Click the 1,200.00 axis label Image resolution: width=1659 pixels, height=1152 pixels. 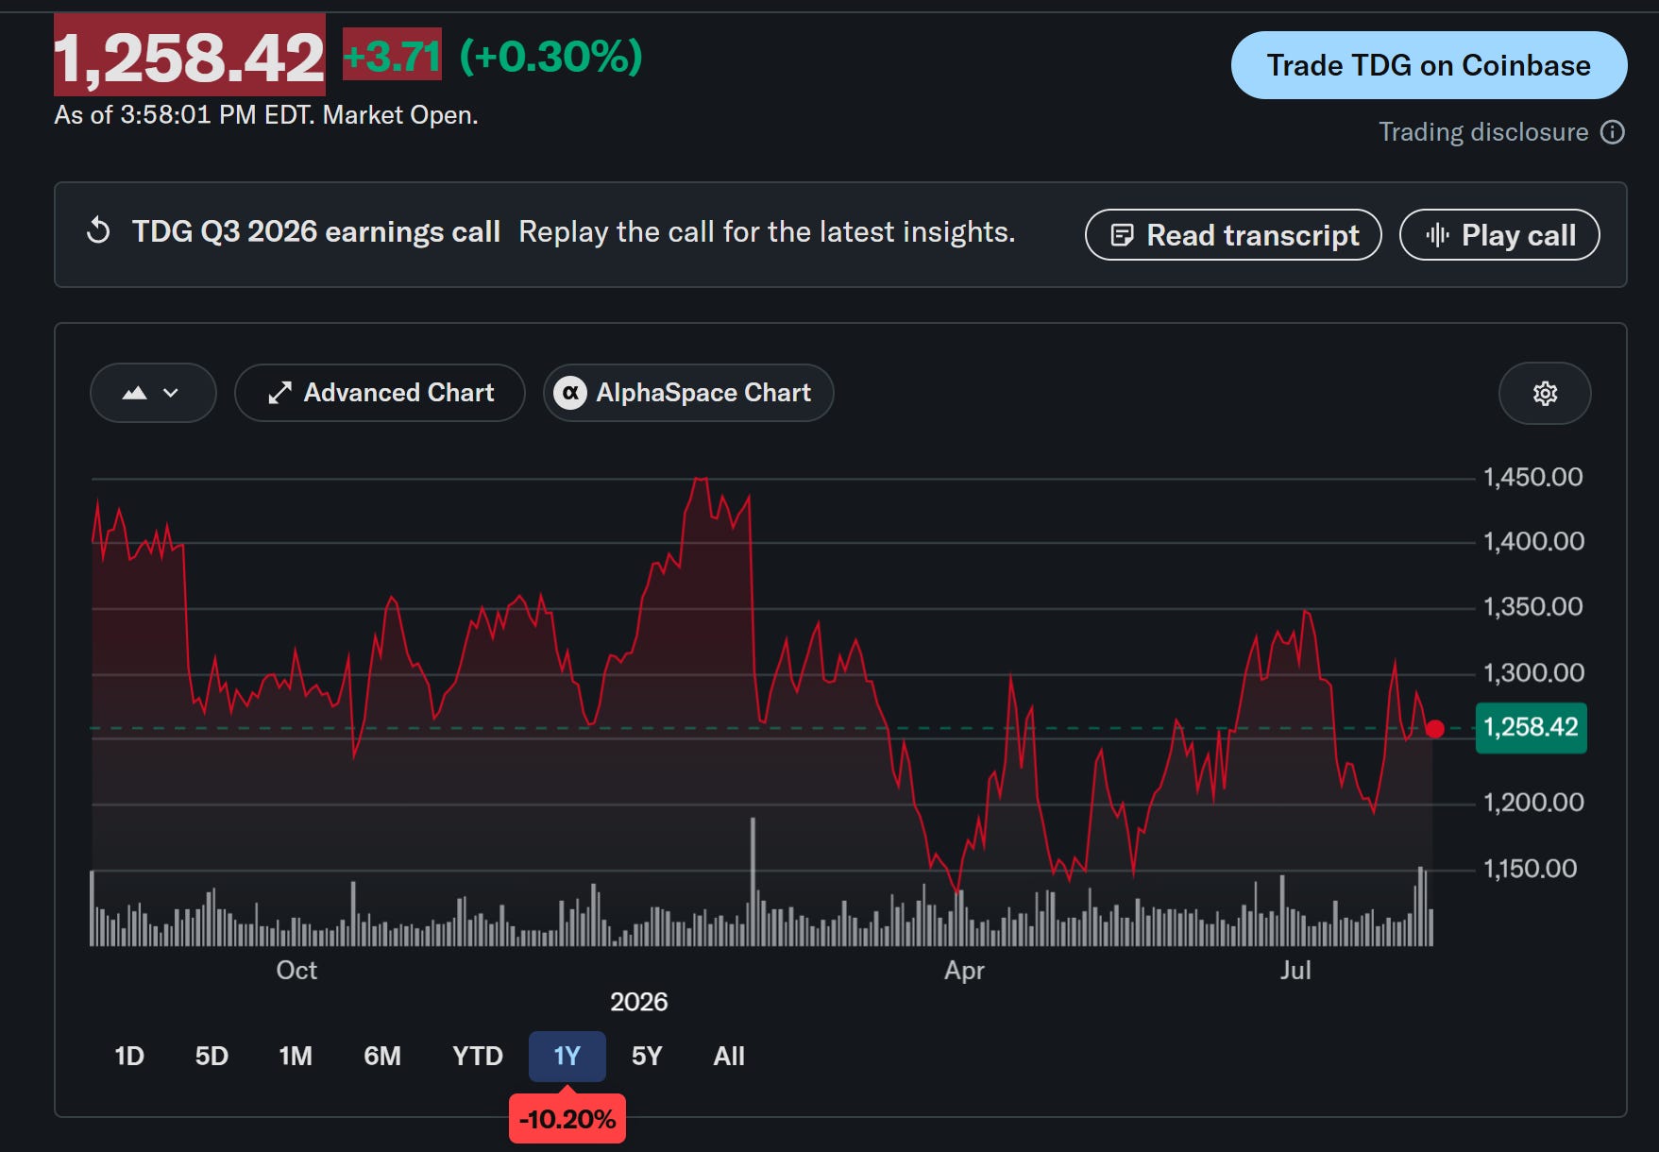coord(1534,803)
